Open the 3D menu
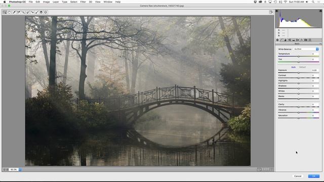 click(x=90, y=2)
